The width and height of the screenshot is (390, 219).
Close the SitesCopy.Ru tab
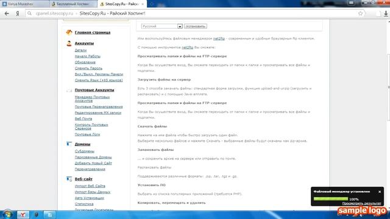click(143, 4)
